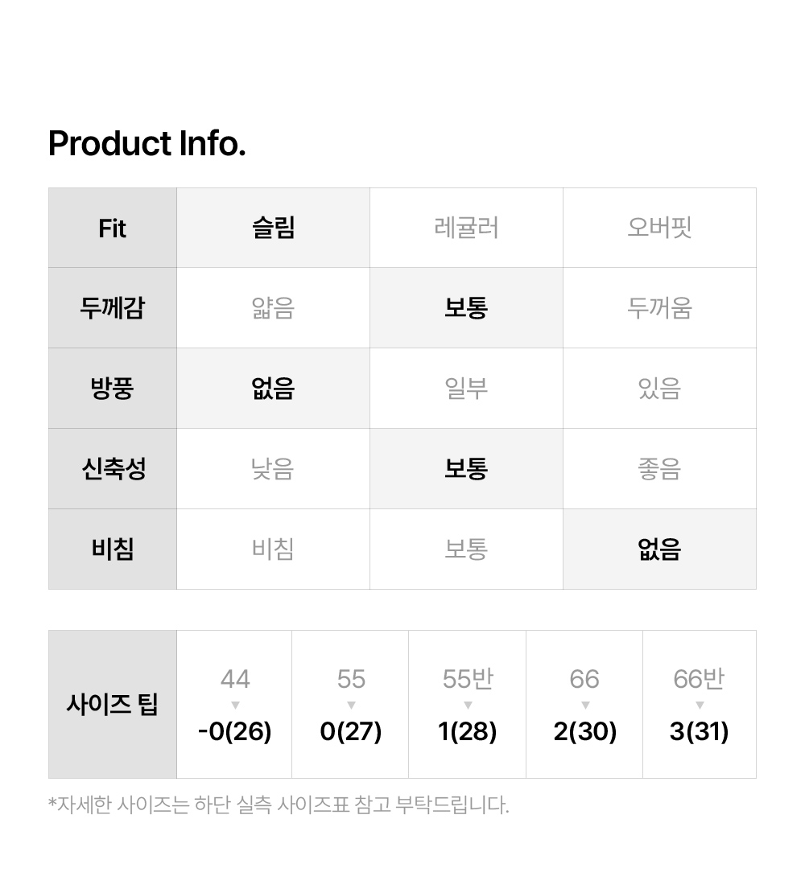Viewport: 805px width, 893px height.
Task: Choose 일부 in the 방풍 row
Action: (466, 389)
